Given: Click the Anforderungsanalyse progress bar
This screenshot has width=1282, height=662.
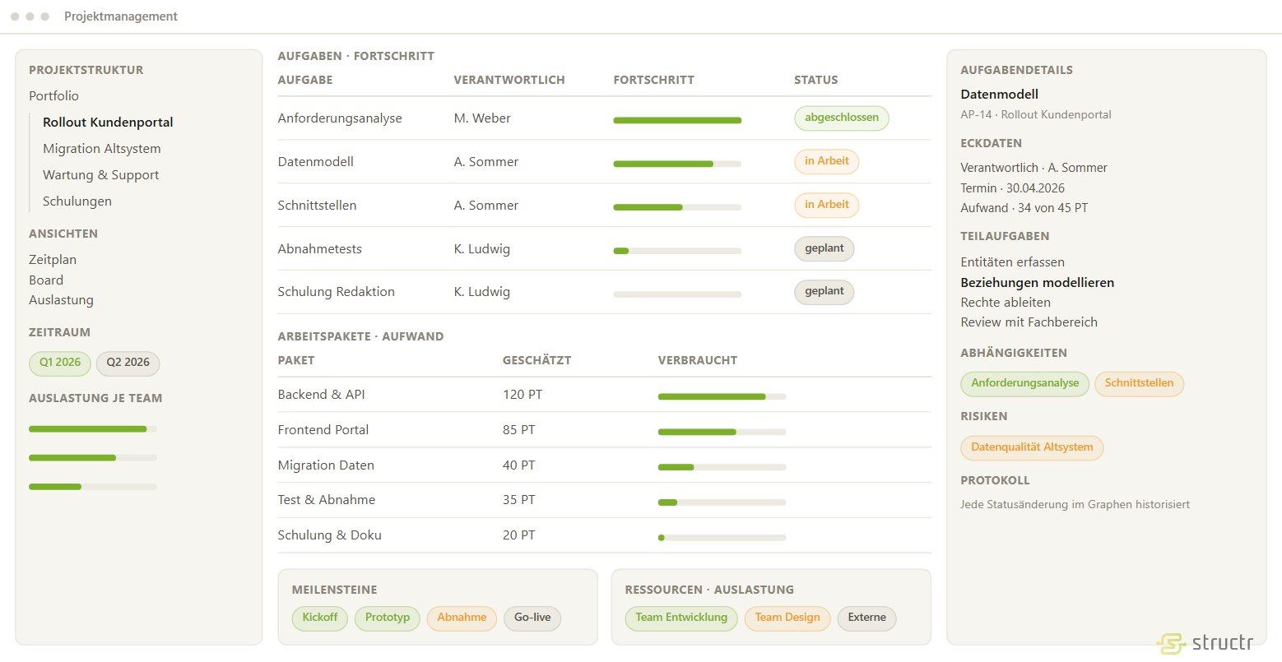Looking at the screenshot, I should [677, 120].
